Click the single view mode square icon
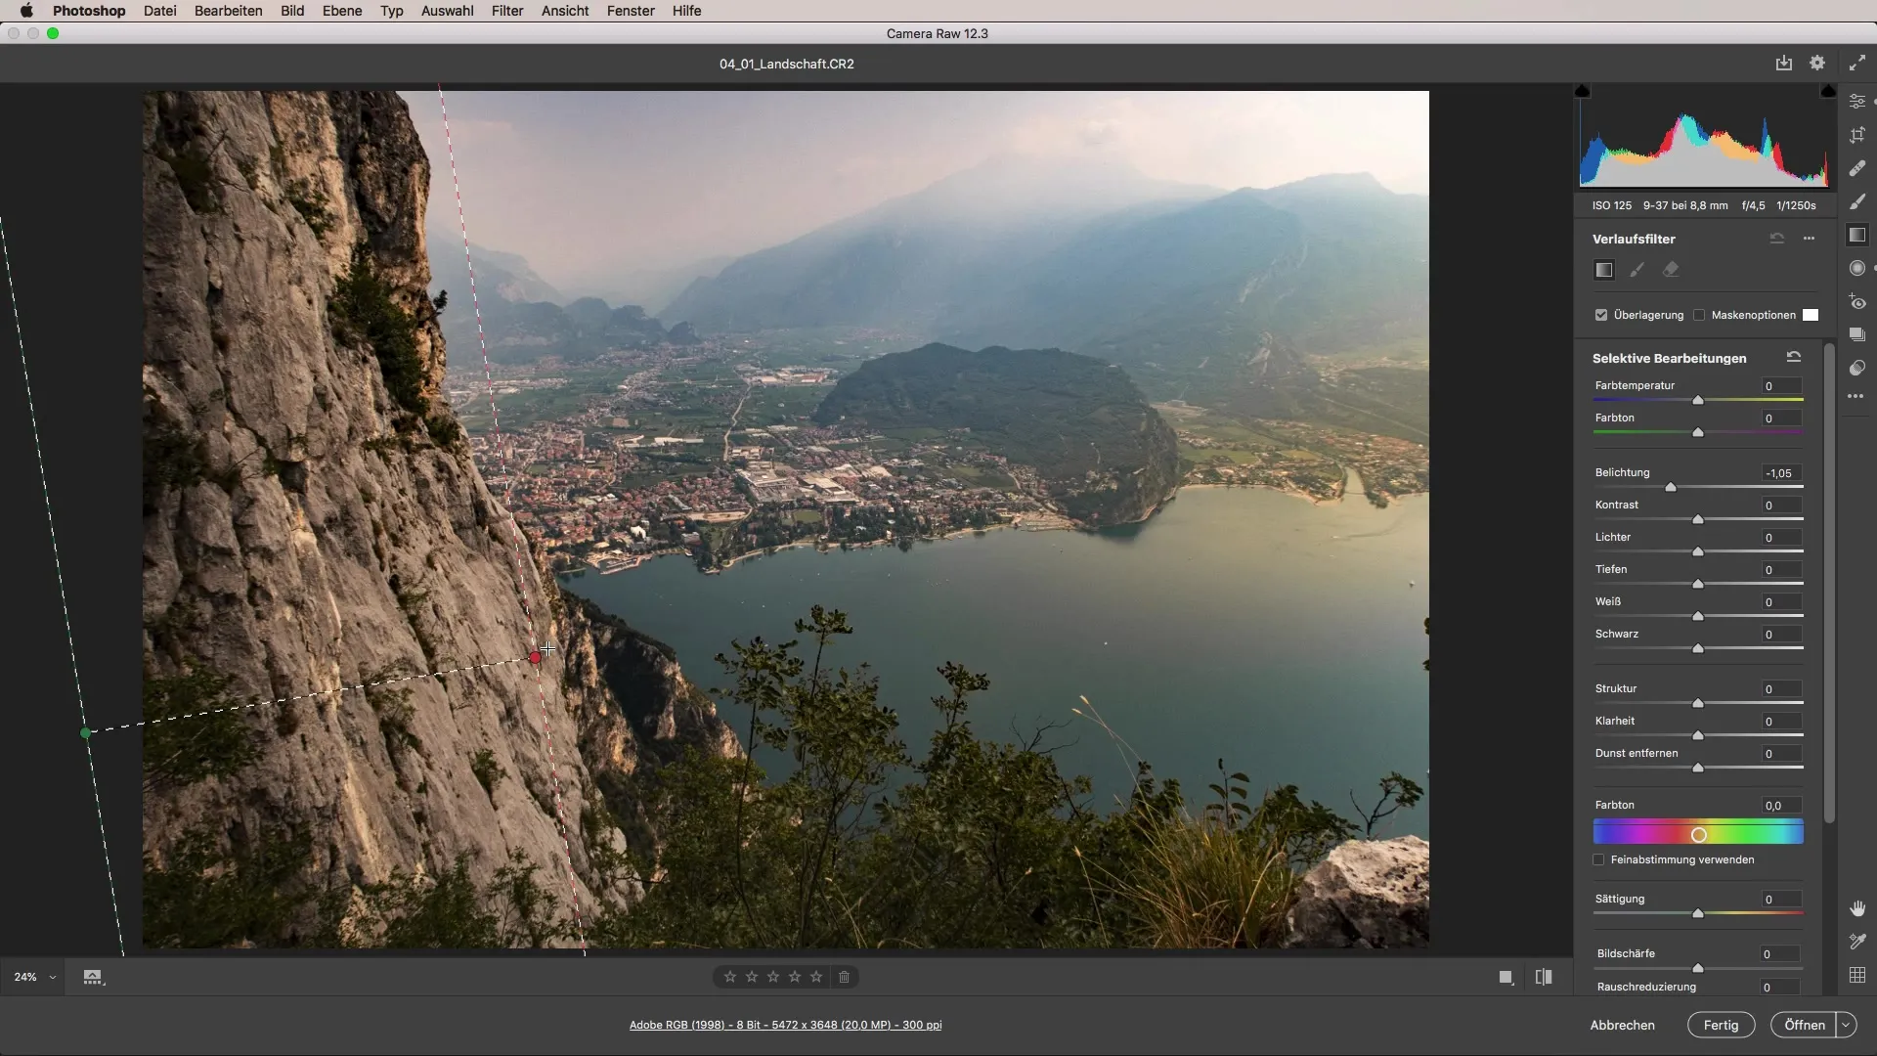 (x=1506, y=977)
